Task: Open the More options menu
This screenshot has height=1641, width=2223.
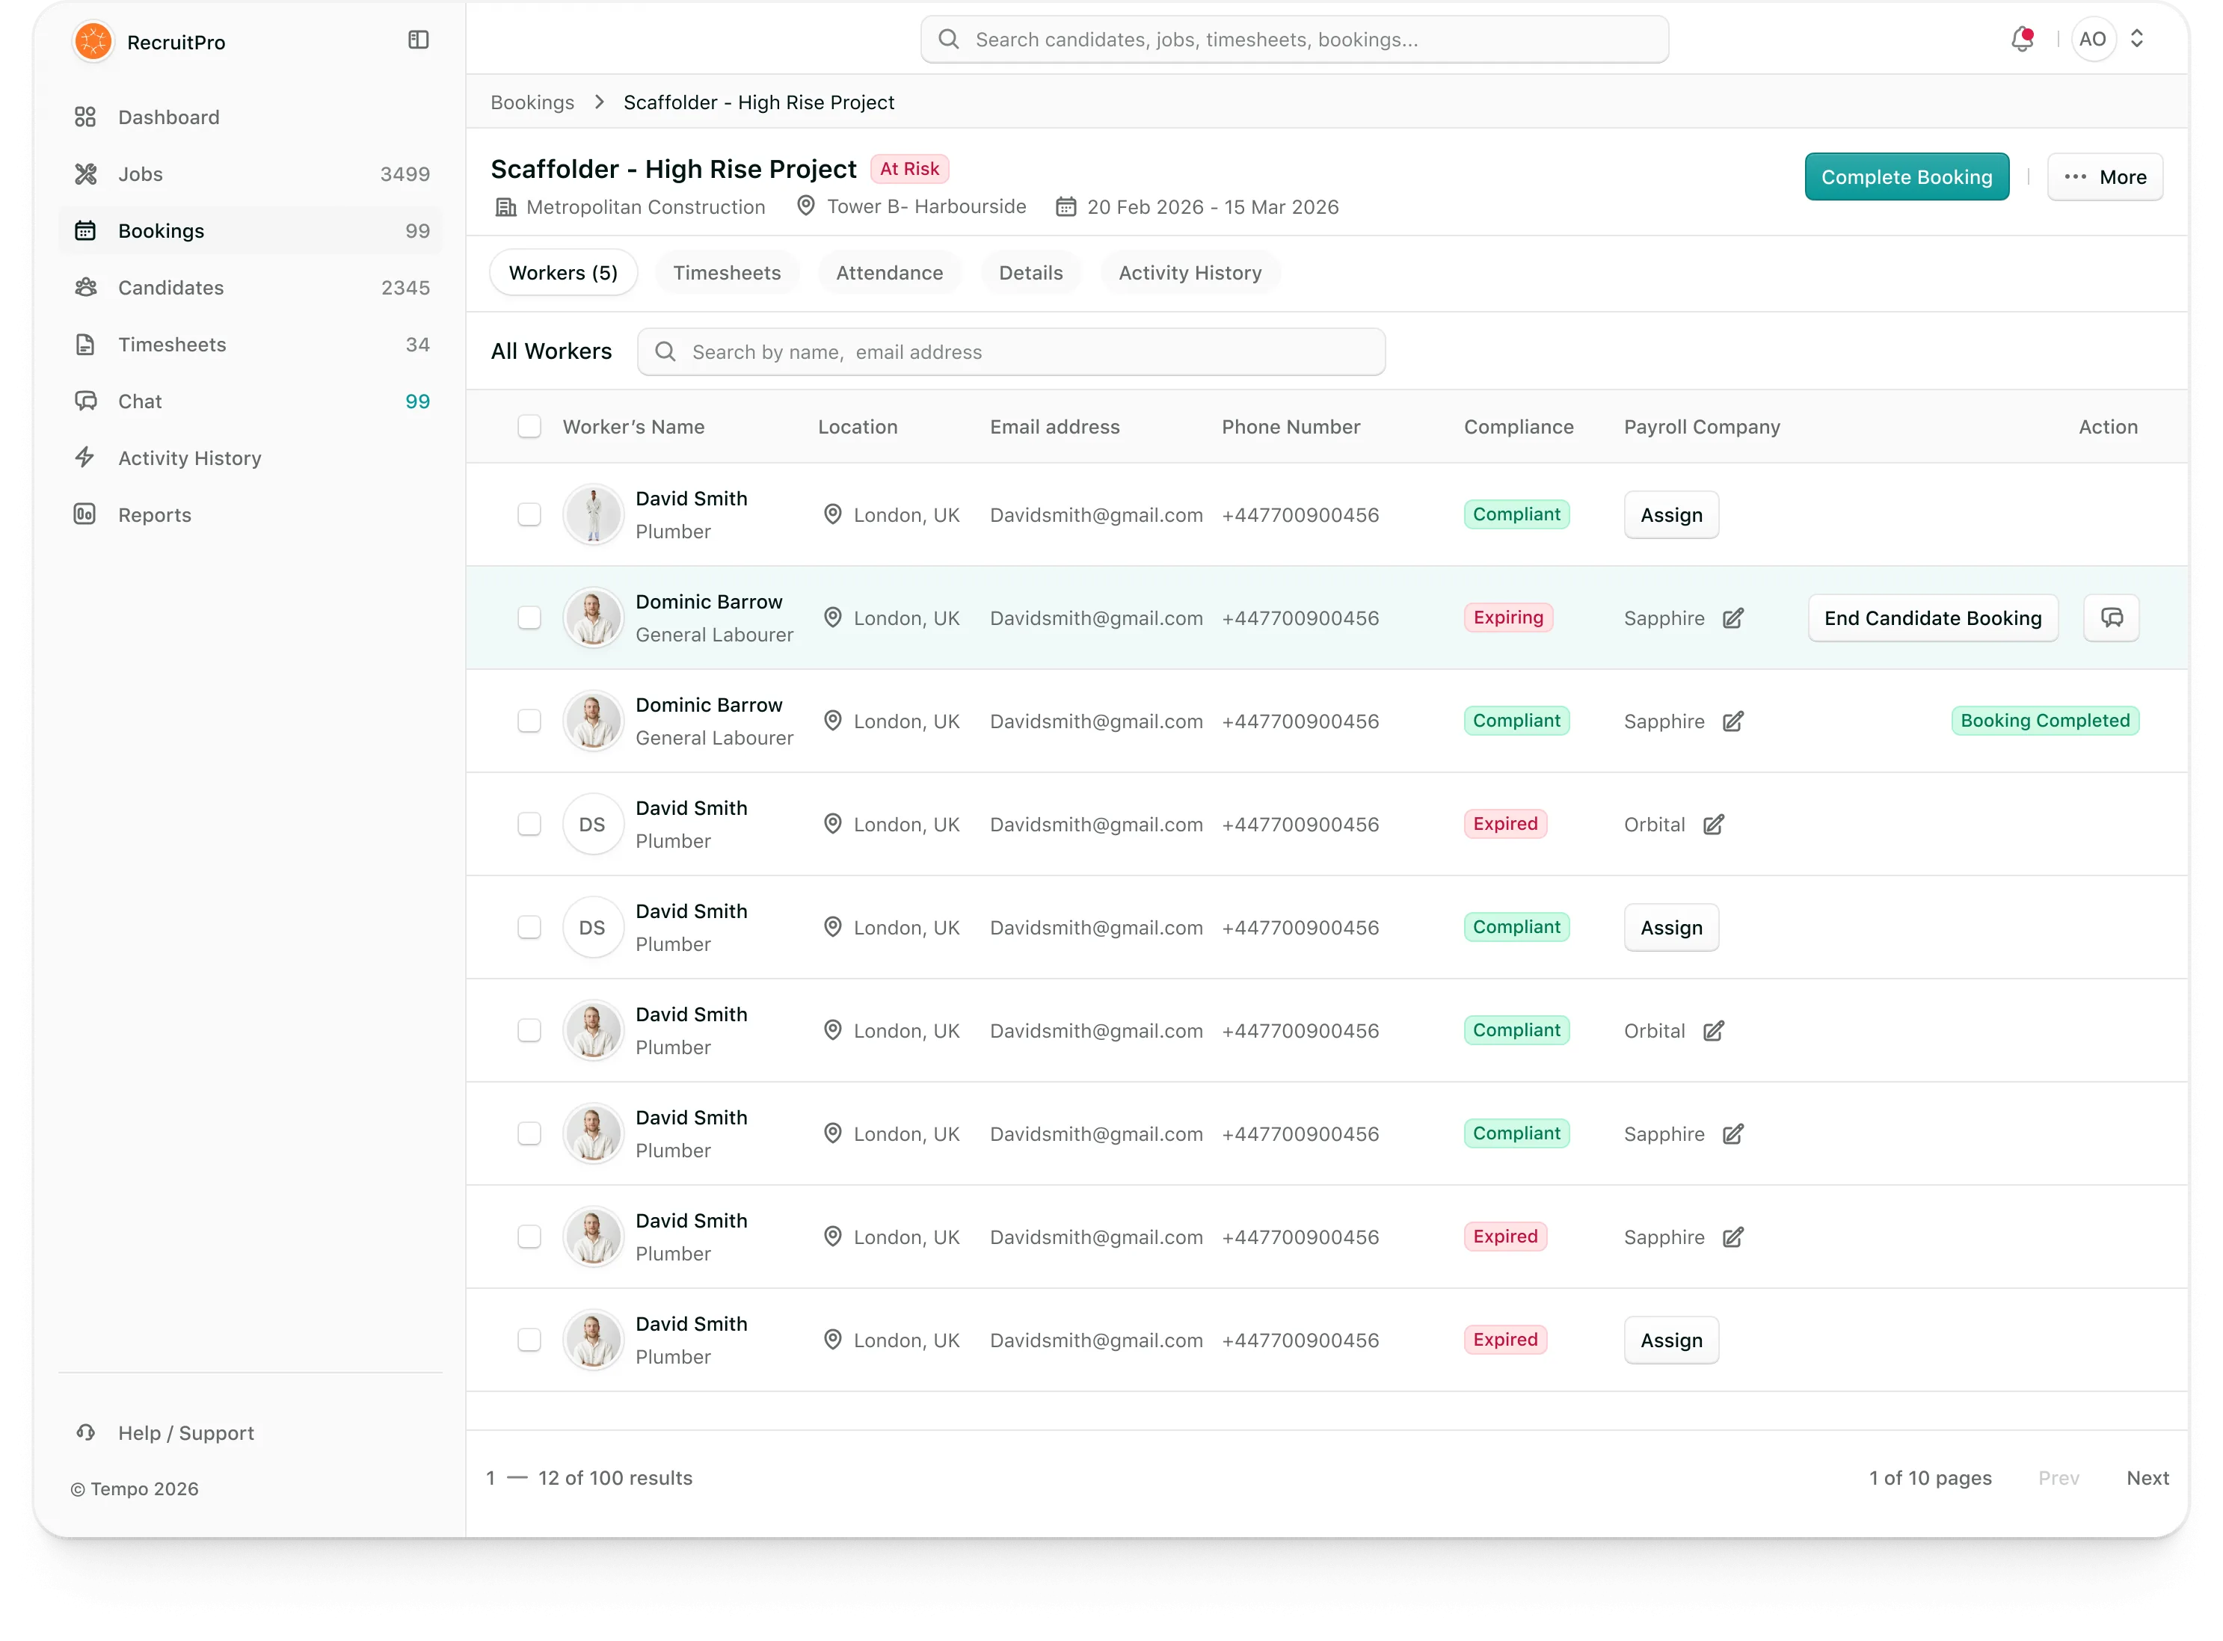Action: (2104, 177)
